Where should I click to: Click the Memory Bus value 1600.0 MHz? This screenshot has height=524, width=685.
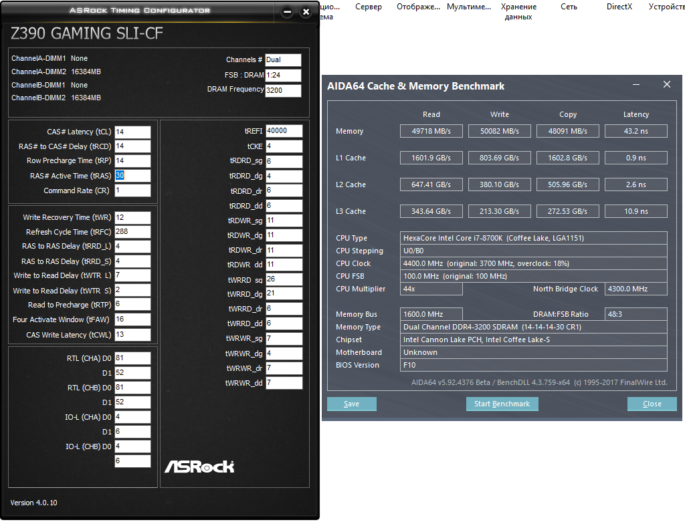pyautogui.click(x=431, y=314)
